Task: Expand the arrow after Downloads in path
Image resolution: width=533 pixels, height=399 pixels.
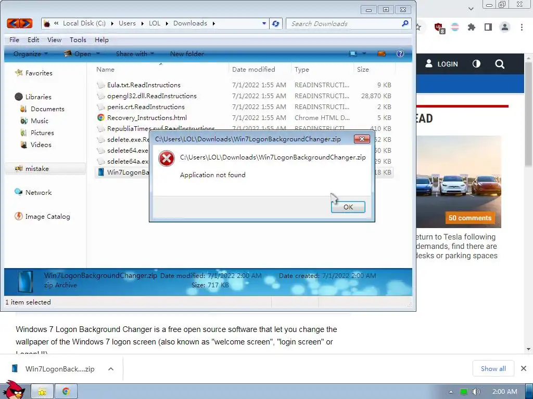Action: 213,23
